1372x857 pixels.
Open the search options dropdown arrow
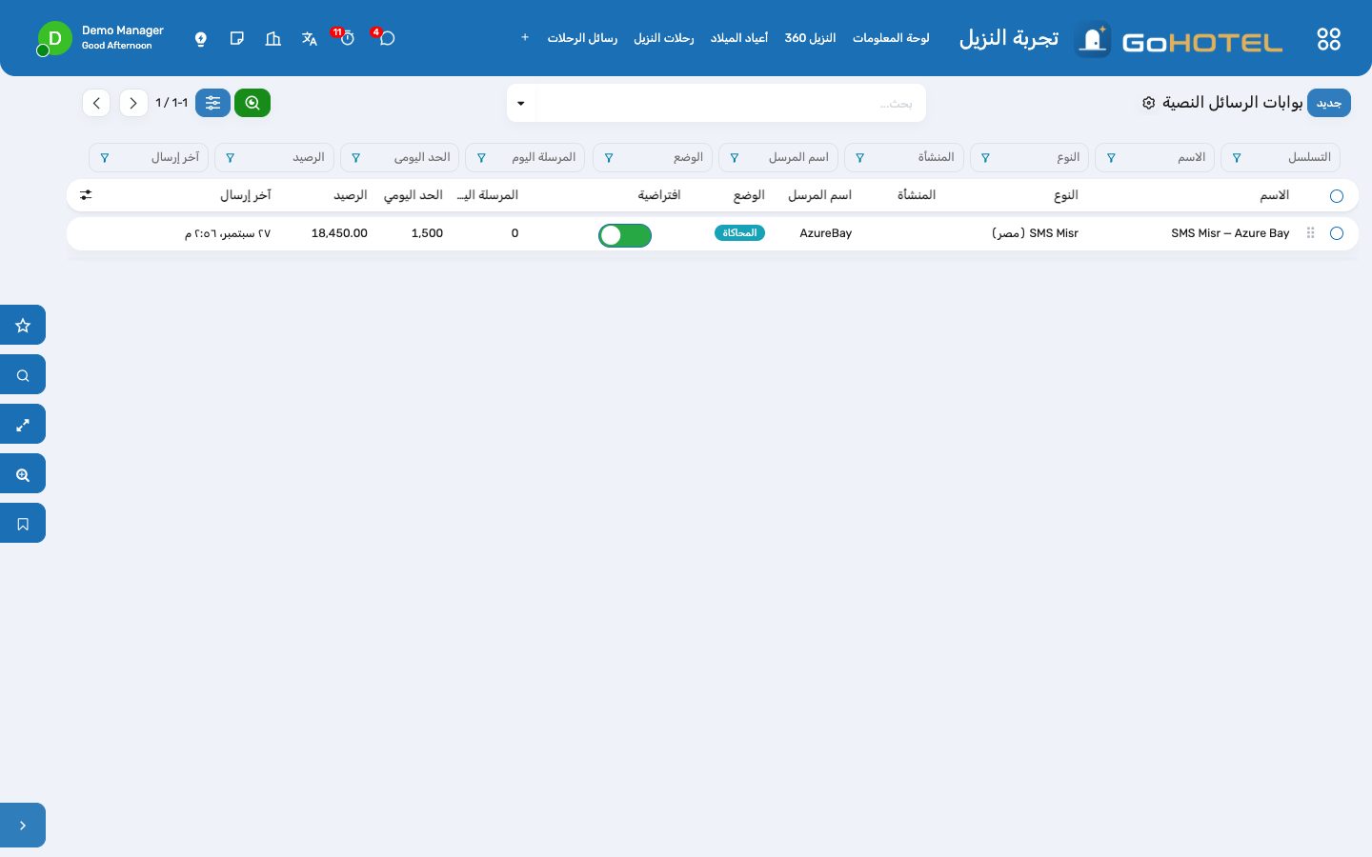point(521,103)
